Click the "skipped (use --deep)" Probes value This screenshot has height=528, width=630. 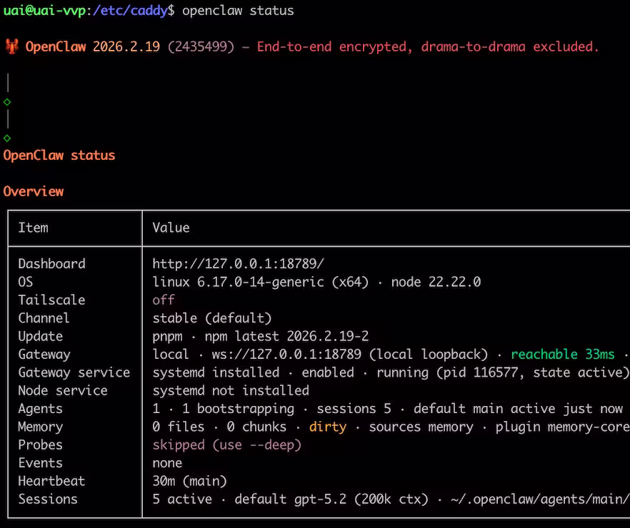click(226, 445)
